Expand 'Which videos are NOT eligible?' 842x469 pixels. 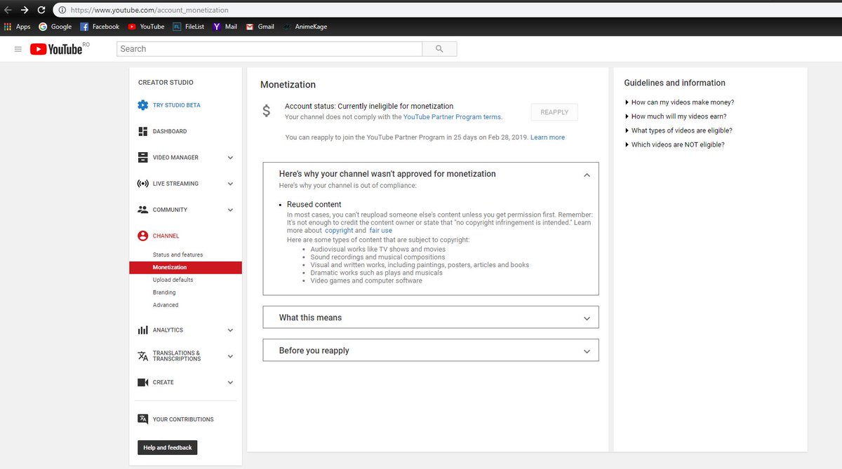coord(674,144)
